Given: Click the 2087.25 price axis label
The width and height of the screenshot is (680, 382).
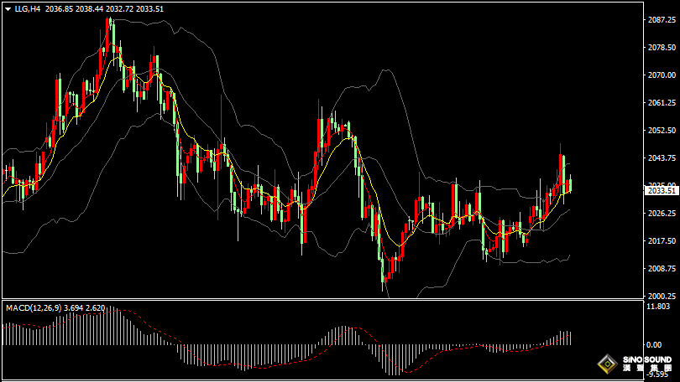Looking at the screenshot, I should [662, 20].
